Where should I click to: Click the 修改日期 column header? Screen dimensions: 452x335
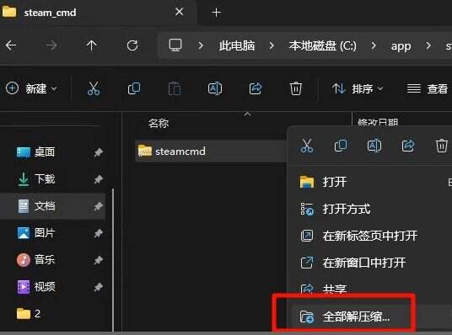(x=378, y=122)
